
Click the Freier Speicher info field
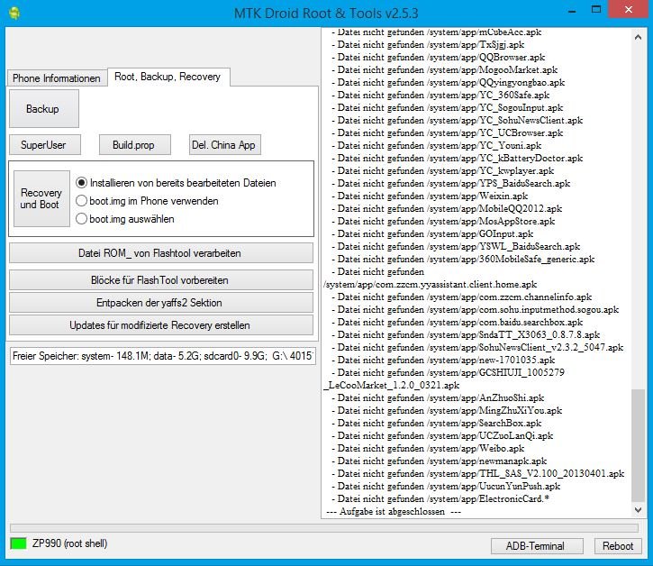(x=163, y=356)
